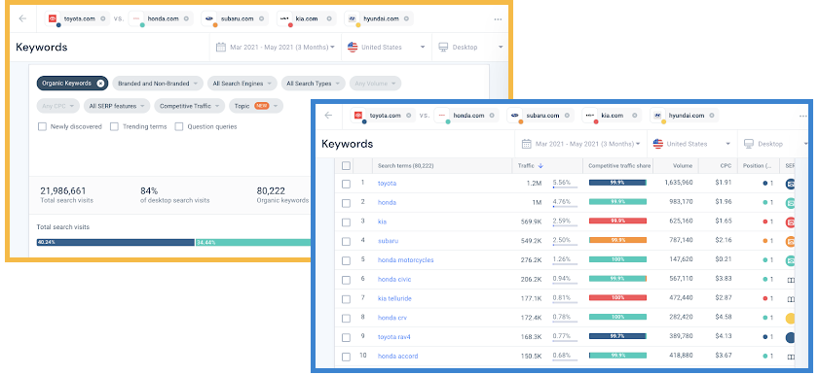The image size is (819, 375).
Task: Sort by Competitive traffic share header
Action: (619, 165)
